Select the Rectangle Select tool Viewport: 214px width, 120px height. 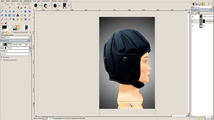2,8
